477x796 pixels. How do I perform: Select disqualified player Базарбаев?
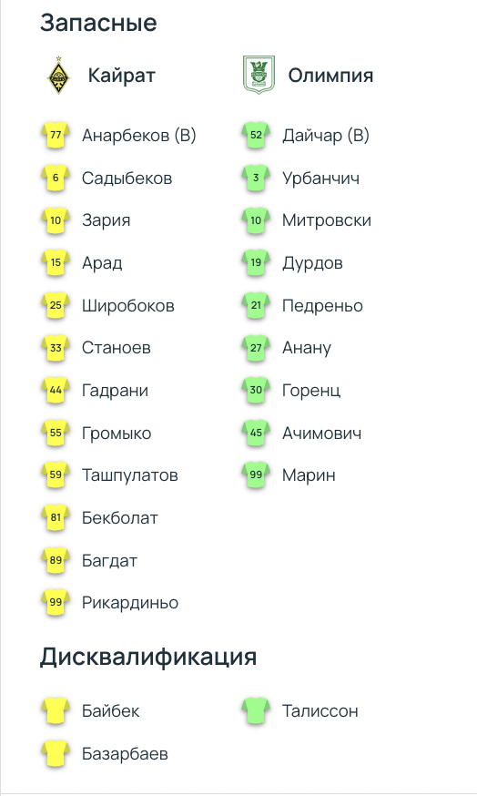(x=125, y=754)
